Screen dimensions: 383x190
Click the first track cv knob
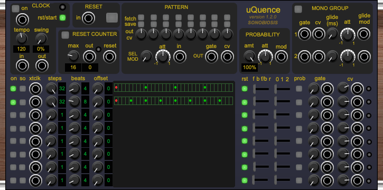coord(343,89)
